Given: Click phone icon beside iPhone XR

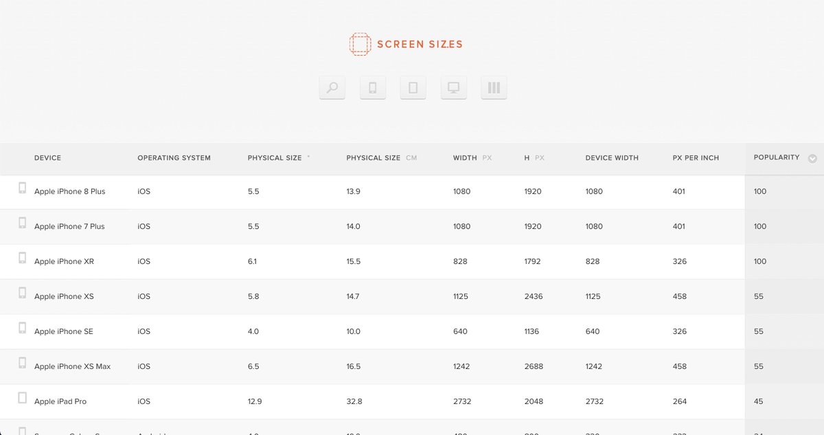Looking at the screenshot, I should tap(23, 258).
